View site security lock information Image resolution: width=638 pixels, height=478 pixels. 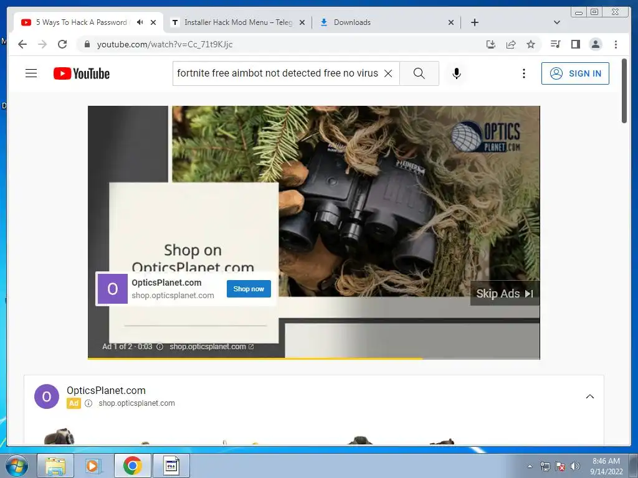[x=87, y=44]
